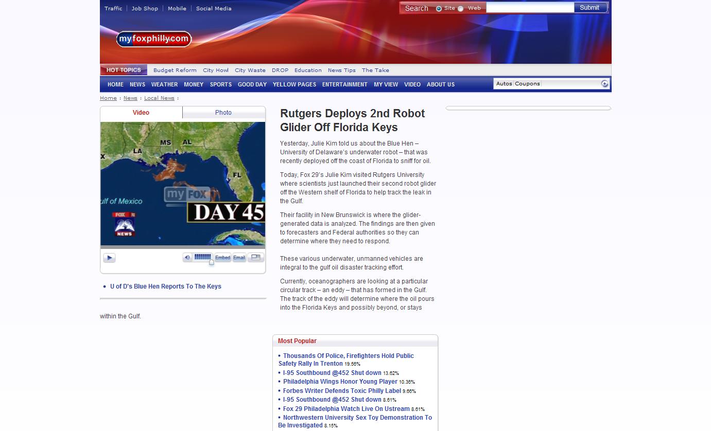Open the MY VIEW menu item
This screenshot has height=431, width=711.
pyautogui.click(x=386, y=84)
